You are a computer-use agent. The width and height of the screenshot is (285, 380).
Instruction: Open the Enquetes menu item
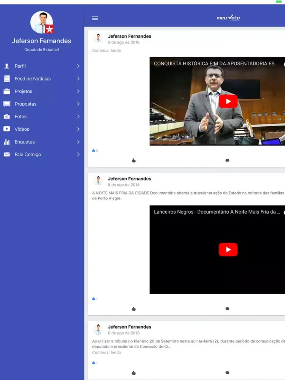click(x=42, y=142)
